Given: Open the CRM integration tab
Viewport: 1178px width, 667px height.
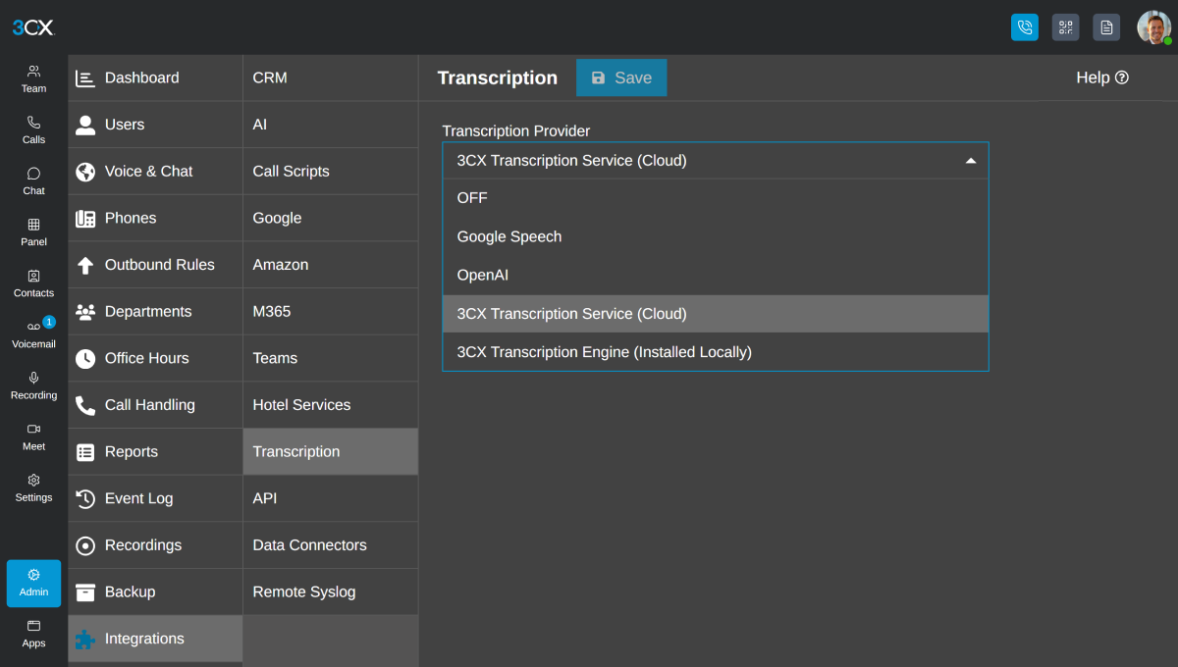Looking at the screenshot, I should (331, 77).
